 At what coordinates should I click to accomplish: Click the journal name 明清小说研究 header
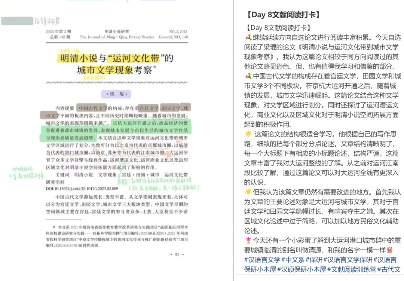(117, 31)
